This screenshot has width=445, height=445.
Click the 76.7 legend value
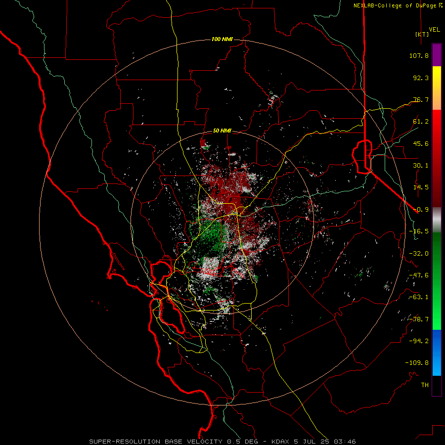coord(421,99)
